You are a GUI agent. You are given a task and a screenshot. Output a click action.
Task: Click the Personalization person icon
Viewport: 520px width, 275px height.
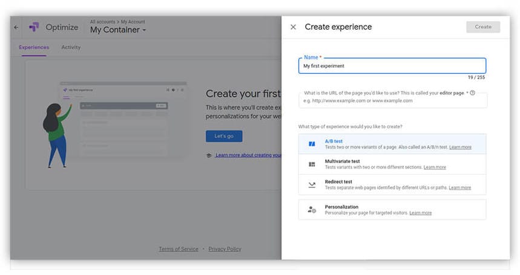312,210
